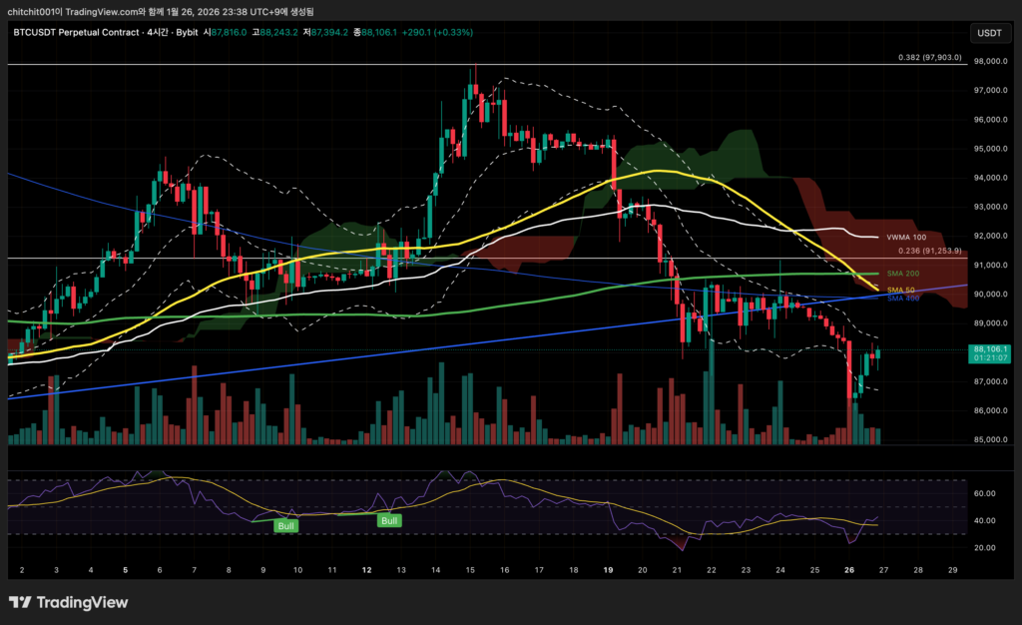Click the 98,000.0 price axis label
Image resolution: width=1022 pixels, height=625 pixels.
[989, 62]
